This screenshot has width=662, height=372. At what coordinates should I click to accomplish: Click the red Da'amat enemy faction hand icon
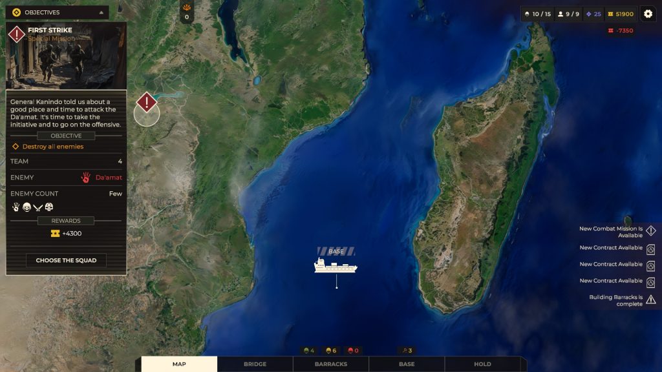[85, 178]
